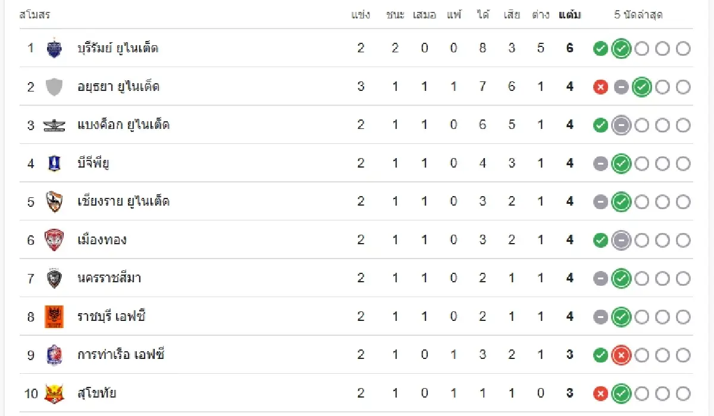Click the บีจีพียู club crest
This screenshot has width=714, height=416.
(x=54, y=163)
